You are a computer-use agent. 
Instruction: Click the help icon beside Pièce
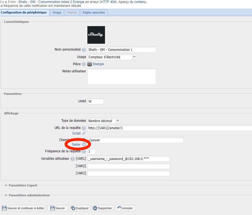[x=84, y=64]
